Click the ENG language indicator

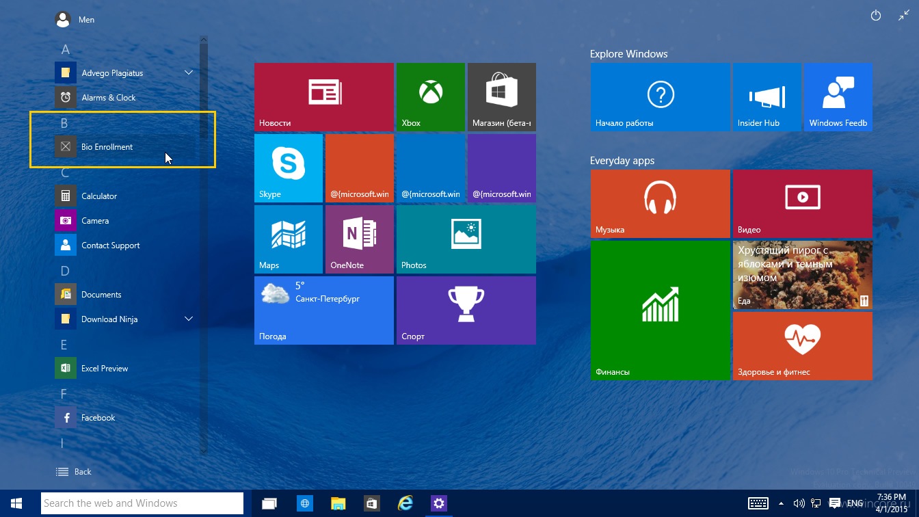(855, 503)
